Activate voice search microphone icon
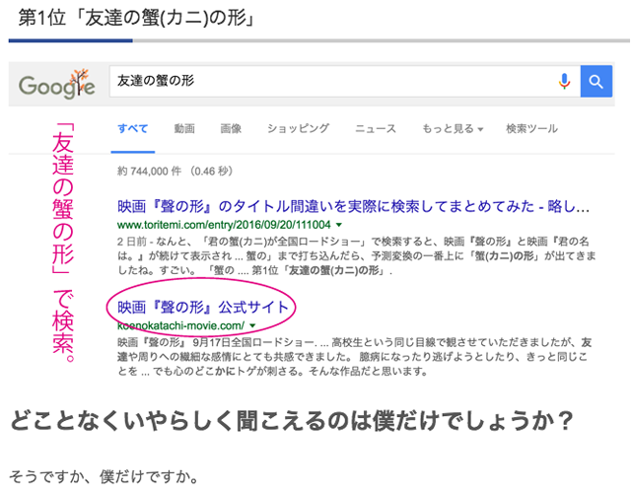 click(564, 81)
